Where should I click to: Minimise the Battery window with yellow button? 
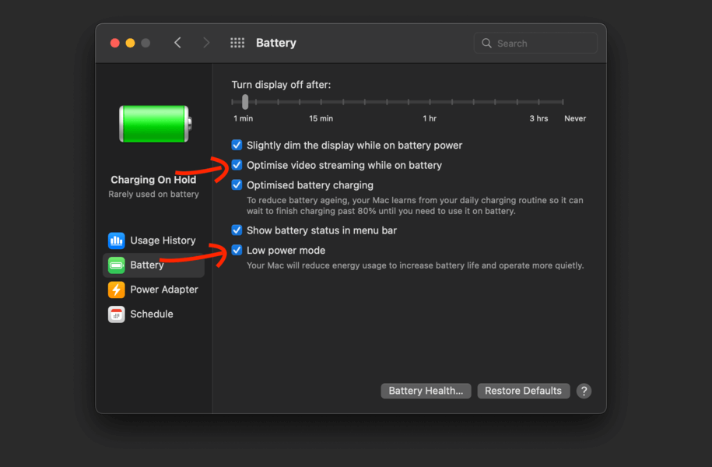[130, 43]
